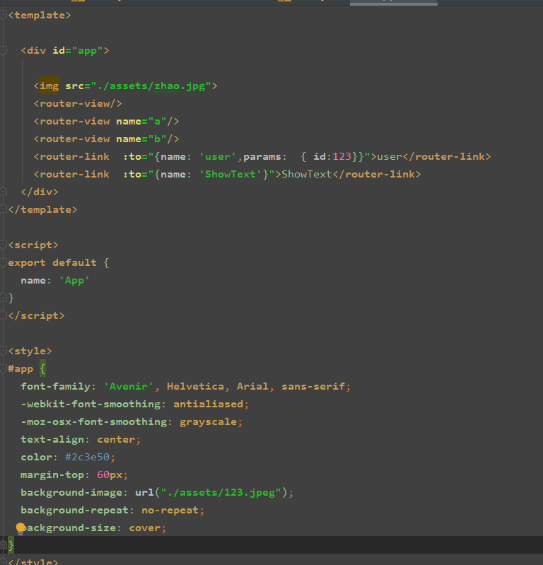Toggle fold marker at #app closing brace
Screen dimensions: 543x565
[4, 545]
